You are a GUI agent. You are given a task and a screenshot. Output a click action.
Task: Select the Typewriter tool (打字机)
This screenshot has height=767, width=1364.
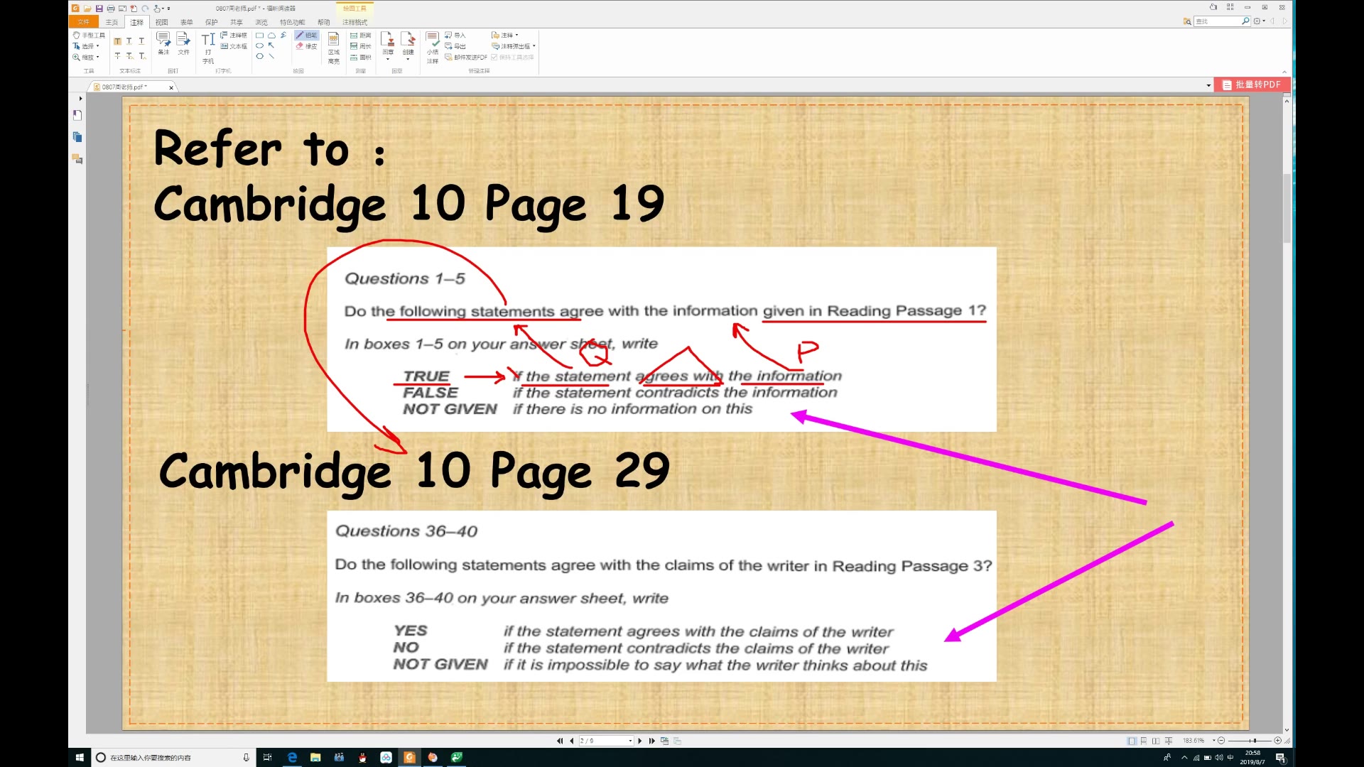coord(208,48)
